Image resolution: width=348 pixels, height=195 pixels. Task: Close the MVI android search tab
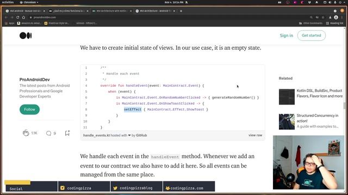(44, 11)
